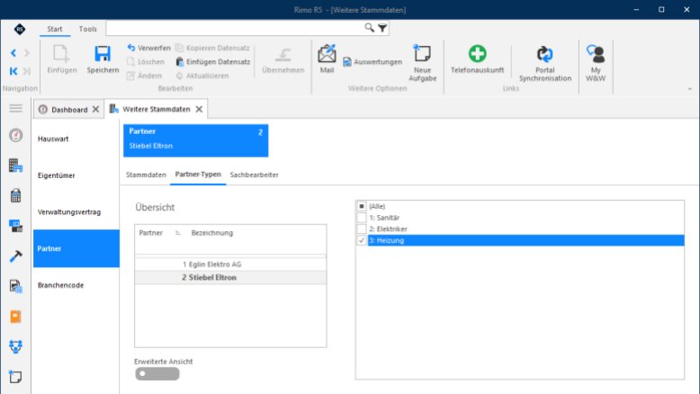Viewport: 700px width, 394px height.
Task: Sort by the Partner column header
Action: coord(151,233)
